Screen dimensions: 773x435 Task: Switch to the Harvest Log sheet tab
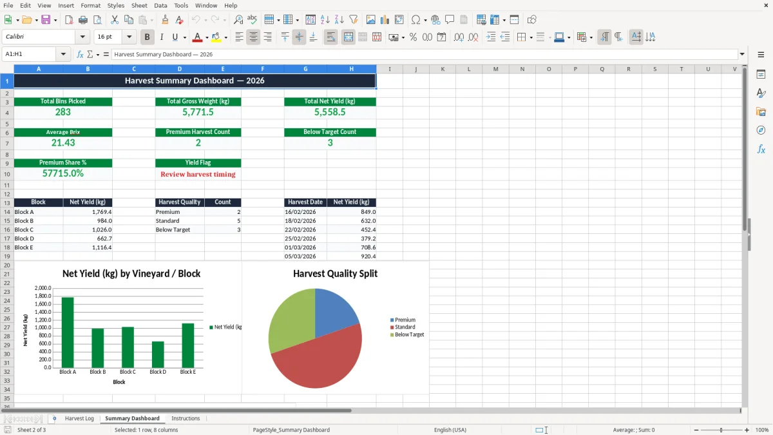[x=79, y=419]
